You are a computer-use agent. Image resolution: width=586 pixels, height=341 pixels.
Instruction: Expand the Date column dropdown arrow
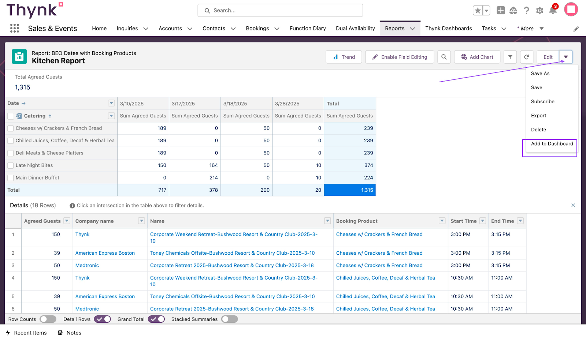point(111,103)
